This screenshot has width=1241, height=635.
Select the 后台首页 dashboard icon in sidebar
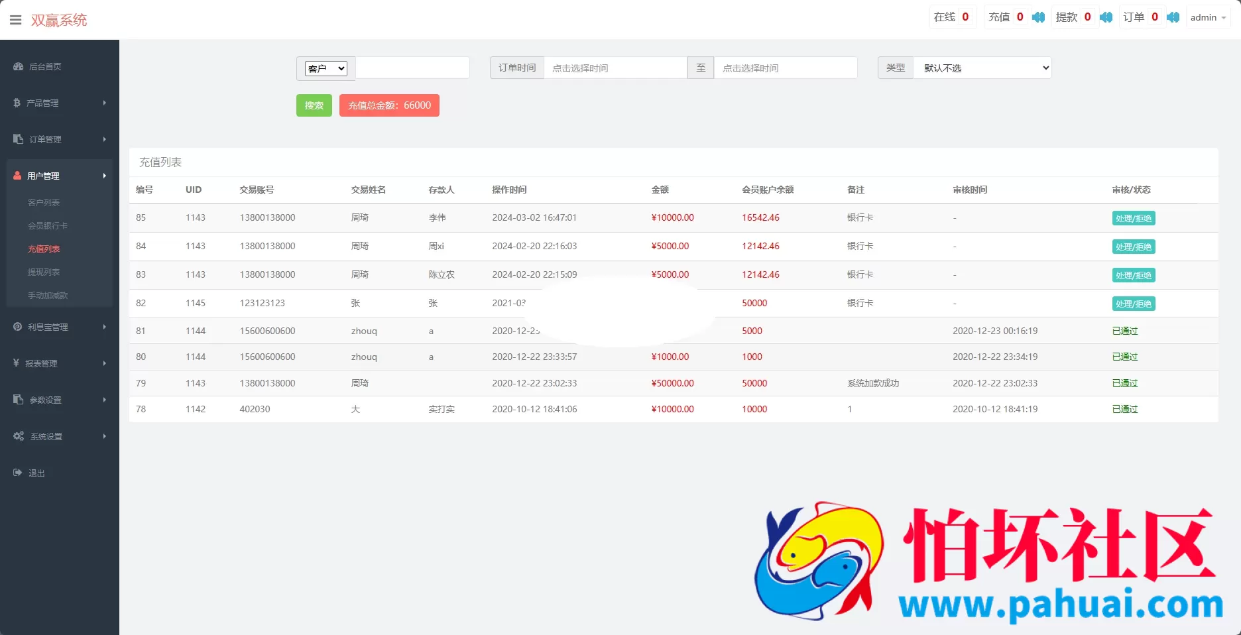(x=17, y=66)
